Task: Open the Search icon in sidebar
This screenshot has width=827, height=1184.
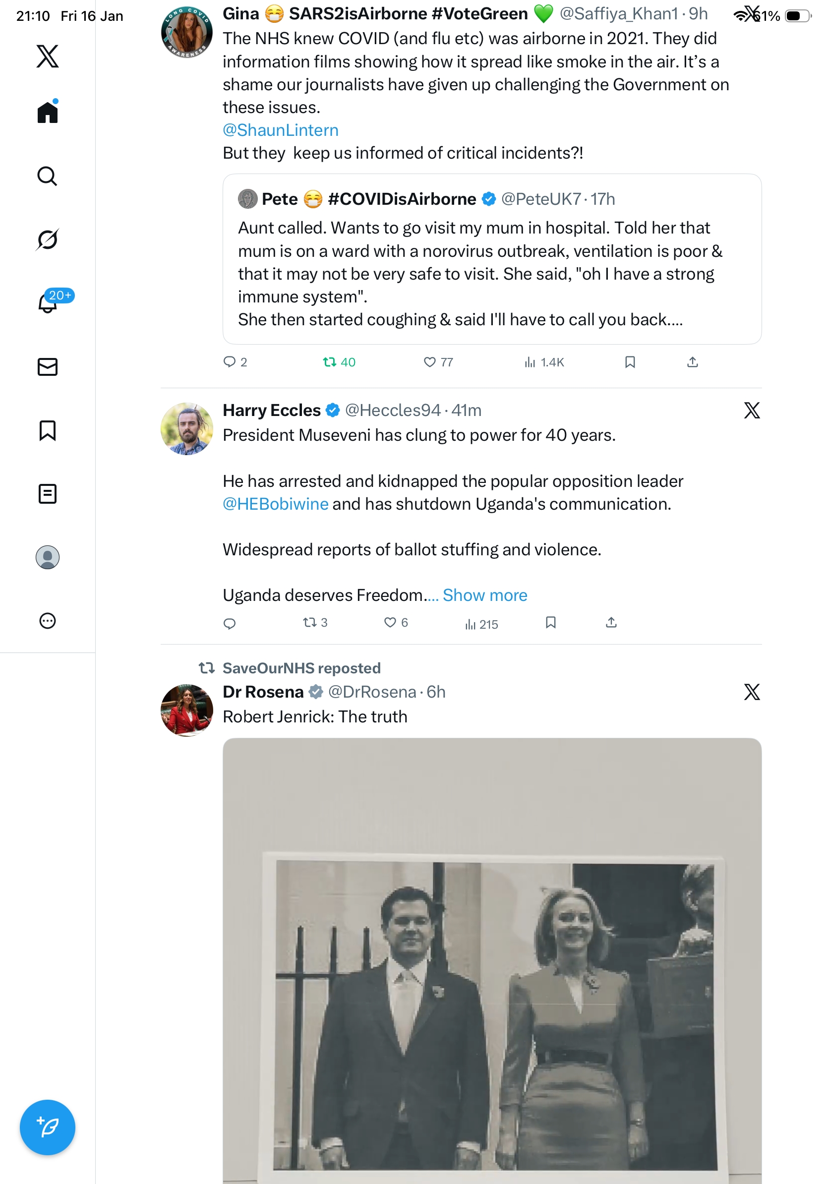Action: click(48, 176)
